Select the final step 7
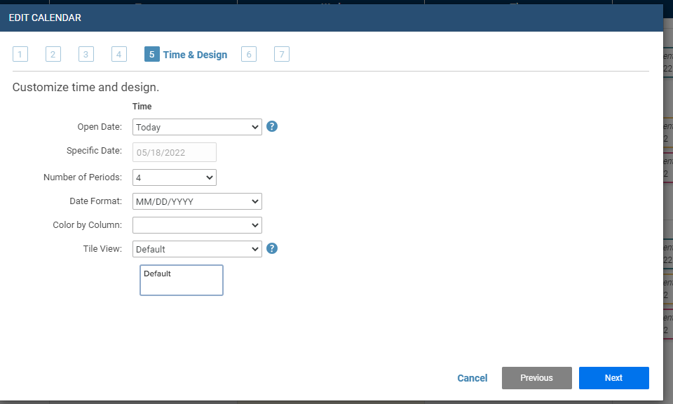This screenshot has height=404, width=673. point(282,54)
